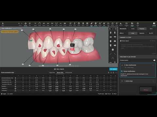Choose Teeth option in Movements row
The image size is (157, 117).
133,29
